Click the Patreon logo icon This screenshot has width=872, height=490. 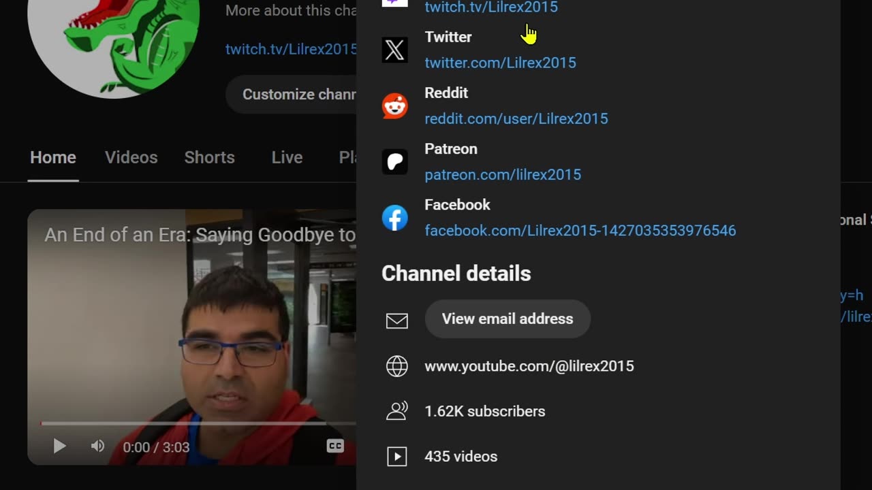pos(394,162)
